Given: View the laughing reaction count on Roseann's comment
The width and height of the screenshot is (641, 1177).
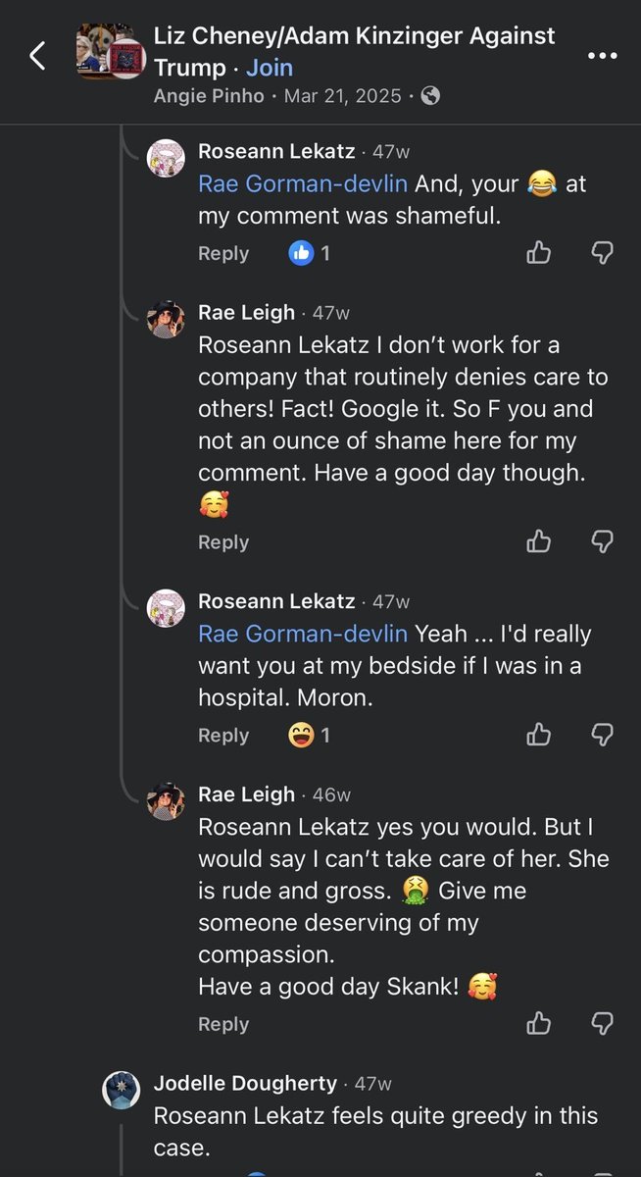Looking at the screenshot, I should [x=310, y=735].
